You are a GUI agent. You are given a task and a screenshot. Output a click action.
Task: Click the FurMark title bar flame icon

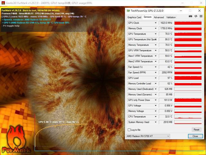pyautogui.click(x=3, y=3)
